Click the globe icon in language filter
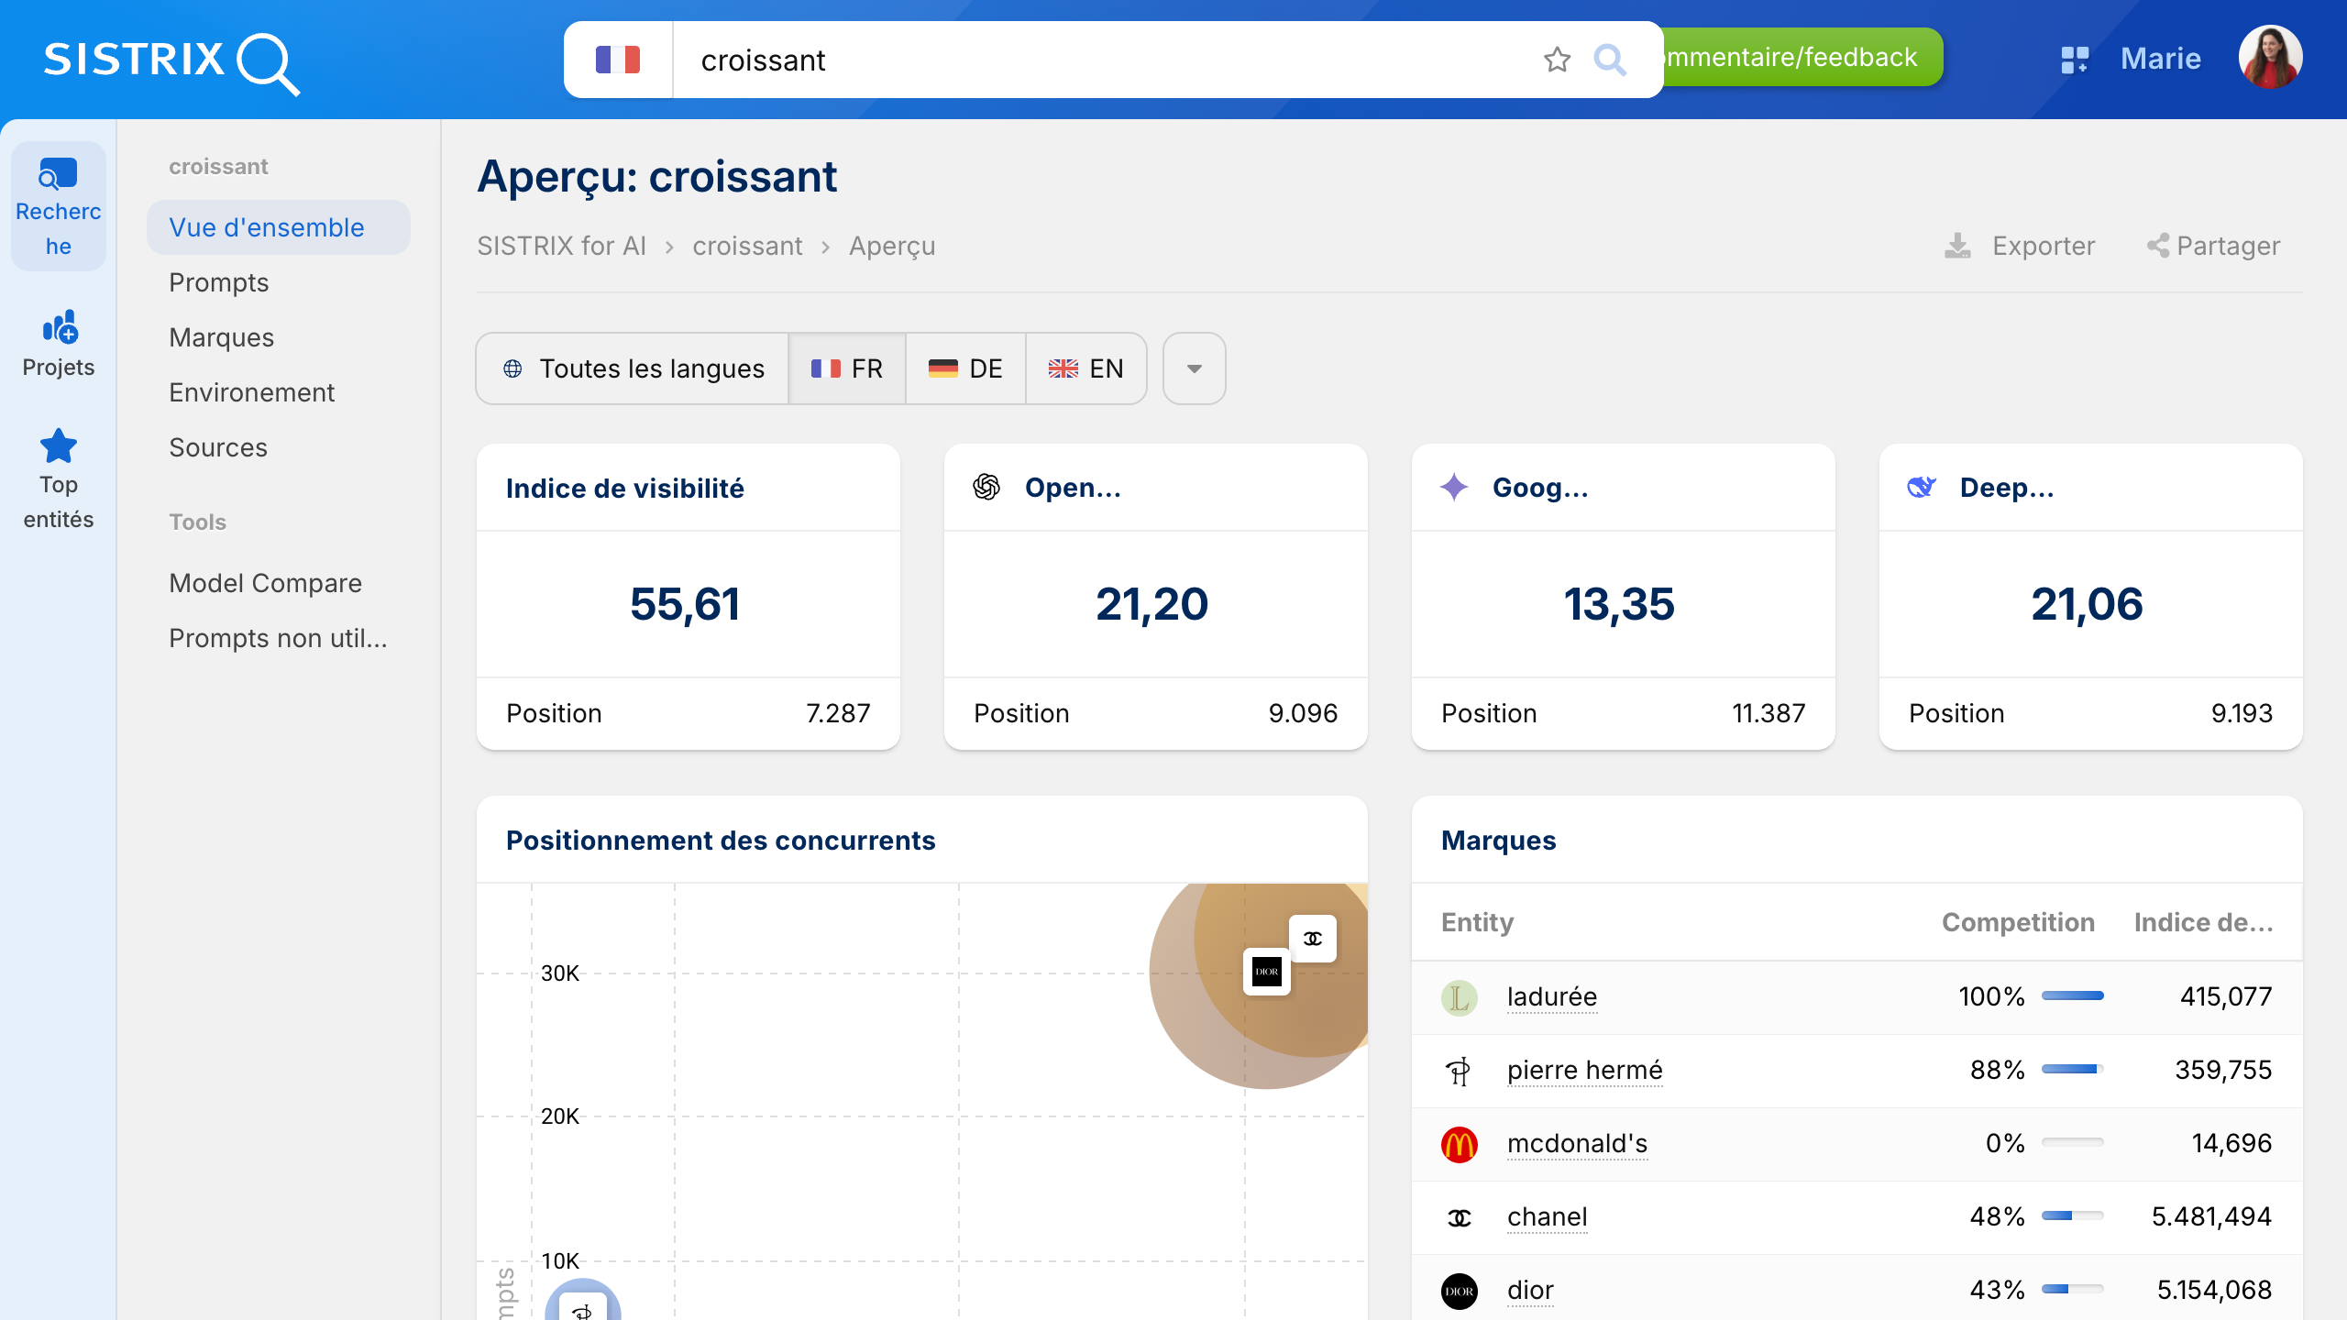The width and height of the screenshot is (2347, 1320). coord(512,368)
